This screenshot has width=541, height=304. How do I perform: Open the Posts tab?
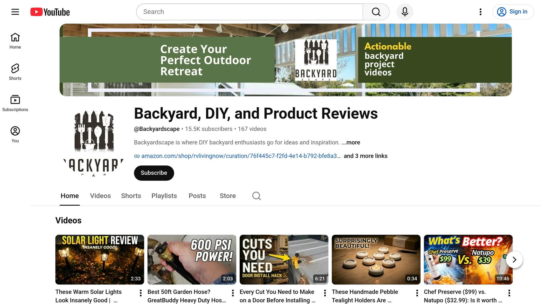coord(197,196)
